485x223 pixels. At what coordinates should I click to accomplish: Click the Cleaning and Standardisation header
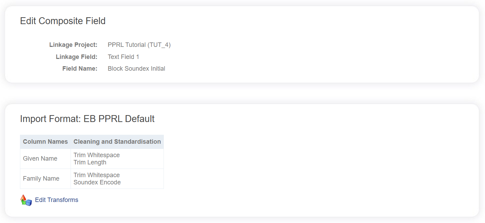point(117,142)
